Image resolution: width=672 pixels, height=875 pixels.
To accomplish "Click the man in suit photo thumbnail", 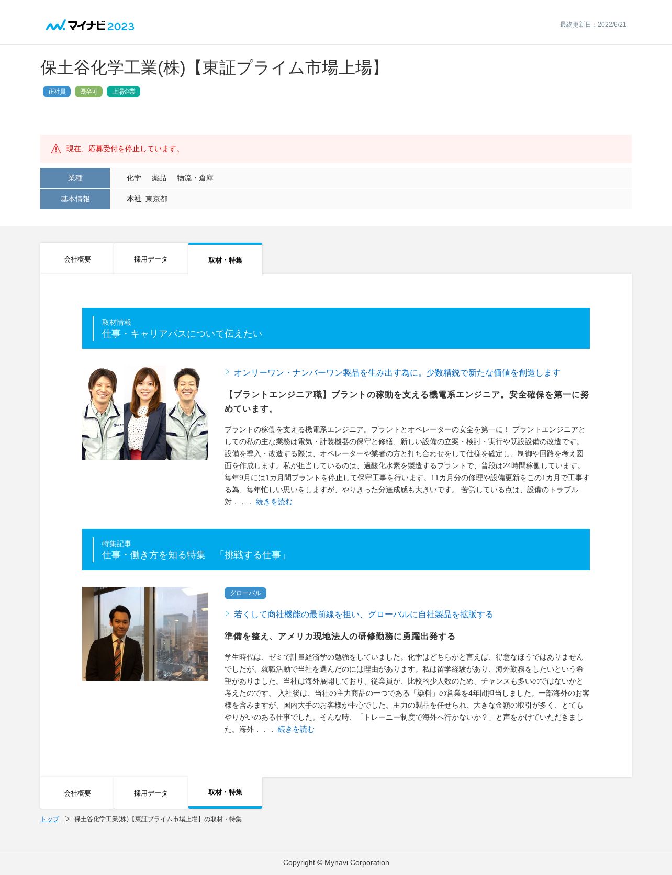I will [x=145, y=634].
